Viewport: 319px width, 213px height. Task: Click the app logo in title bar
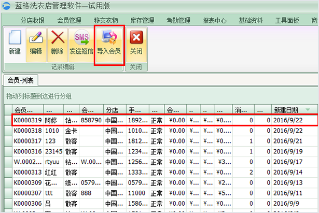coord(6,6)
